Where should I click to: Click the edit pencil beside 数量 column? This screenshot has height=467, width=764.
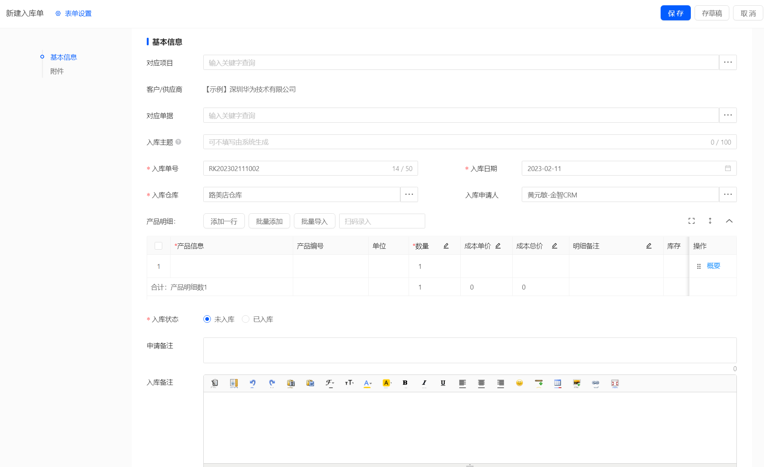click(446, 246)
